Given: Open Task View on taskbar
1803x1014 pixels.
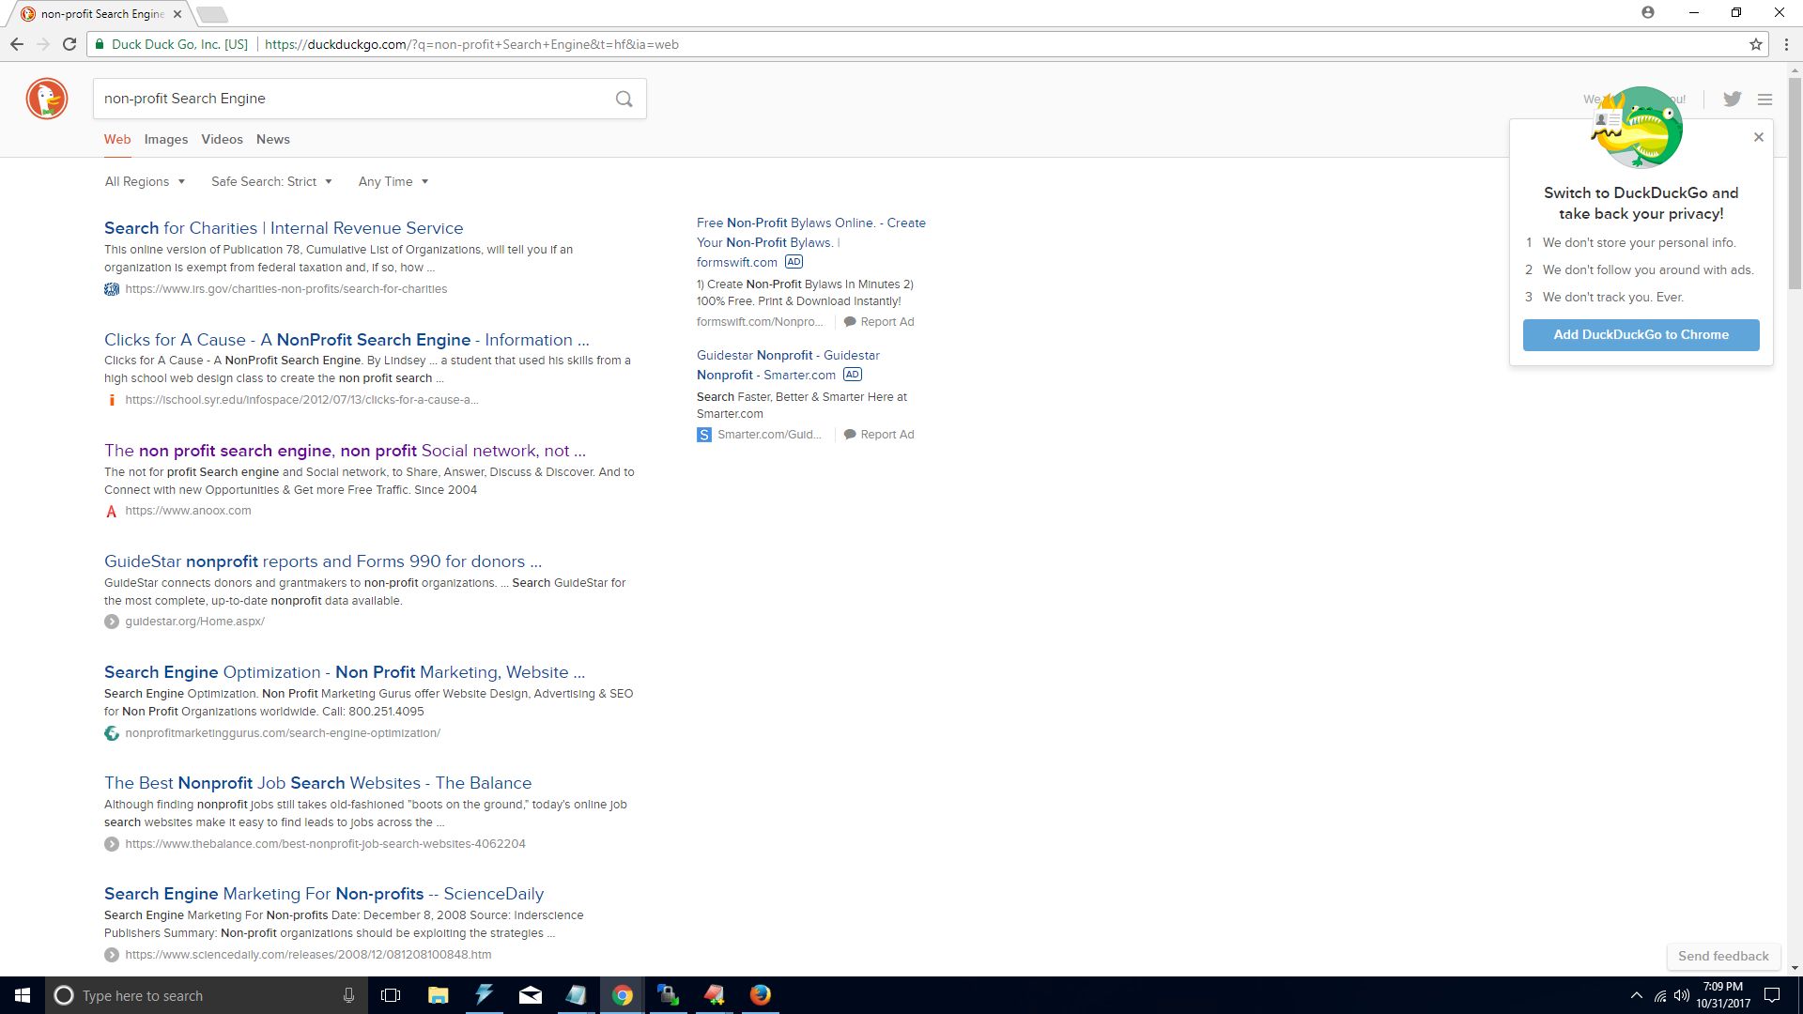Looking at the screenshot, I should point(391,995).
